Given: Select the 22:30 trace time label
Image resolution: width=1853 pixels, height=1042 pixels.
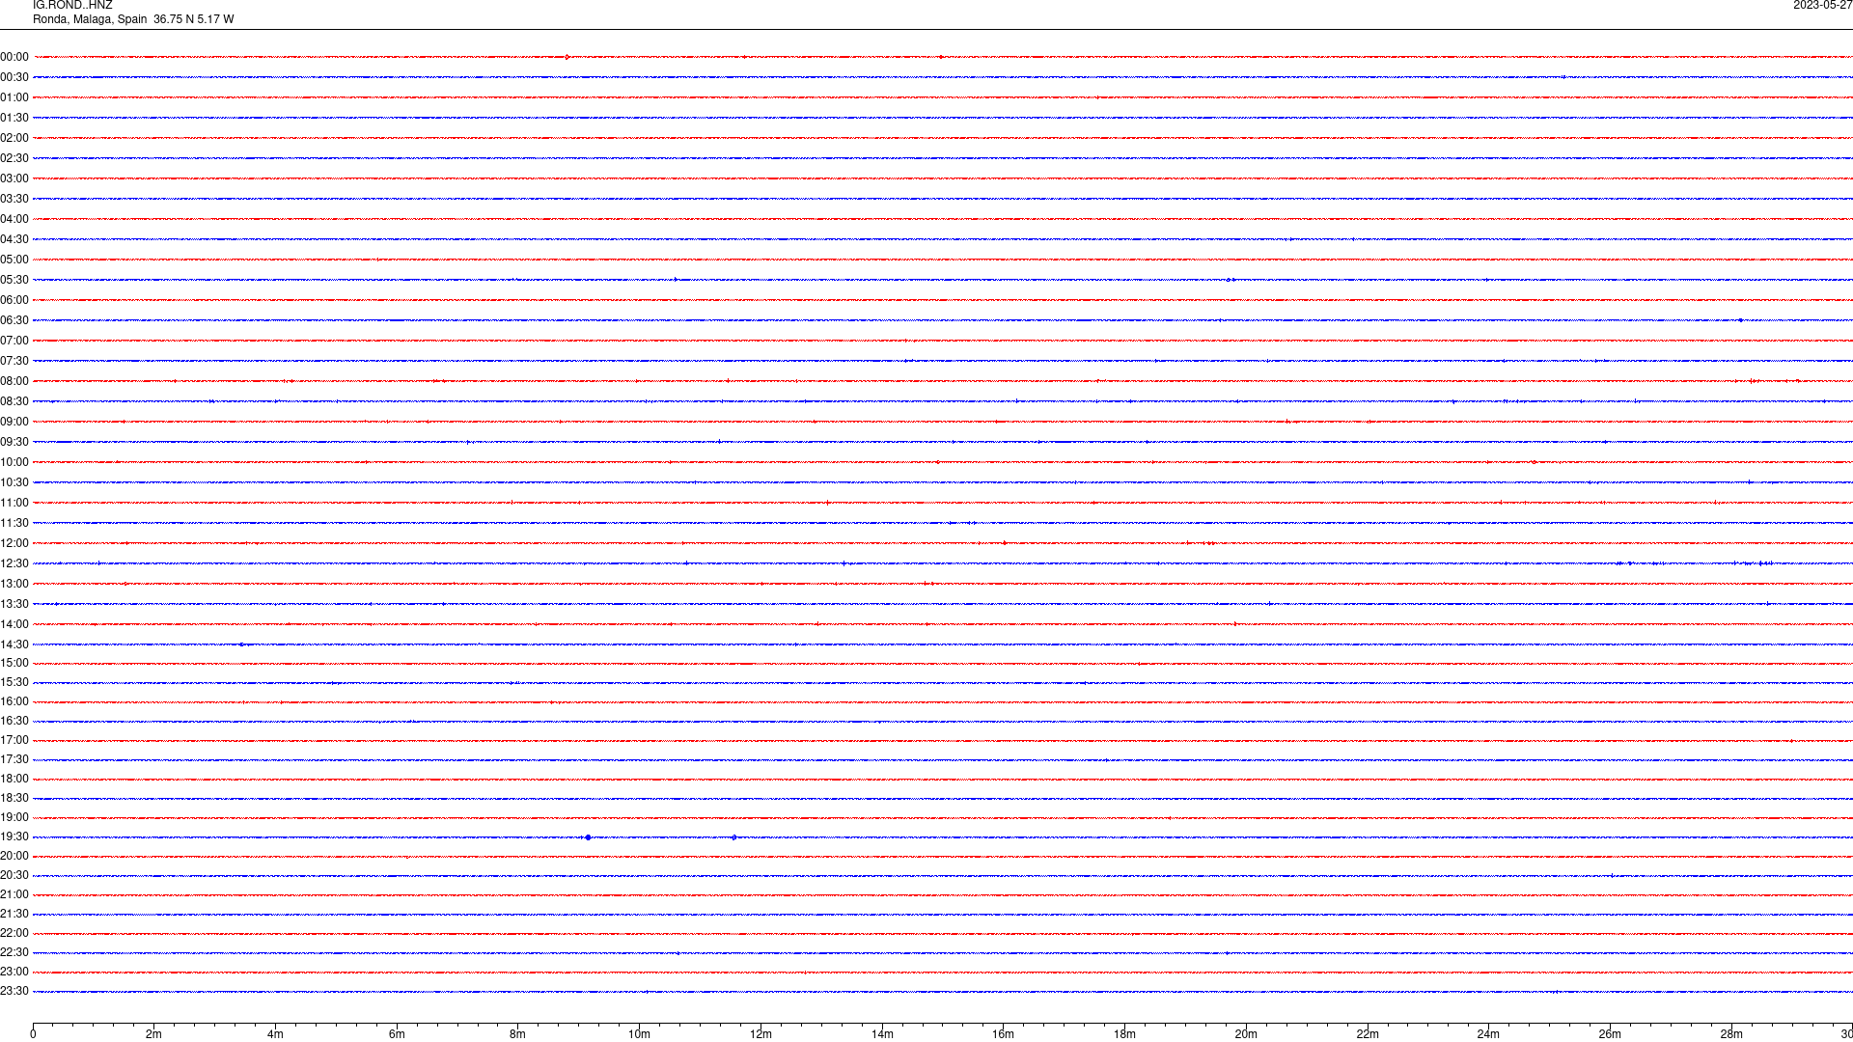Looking at the screenshot, I should pyautogui.click(x=14, y=952).
